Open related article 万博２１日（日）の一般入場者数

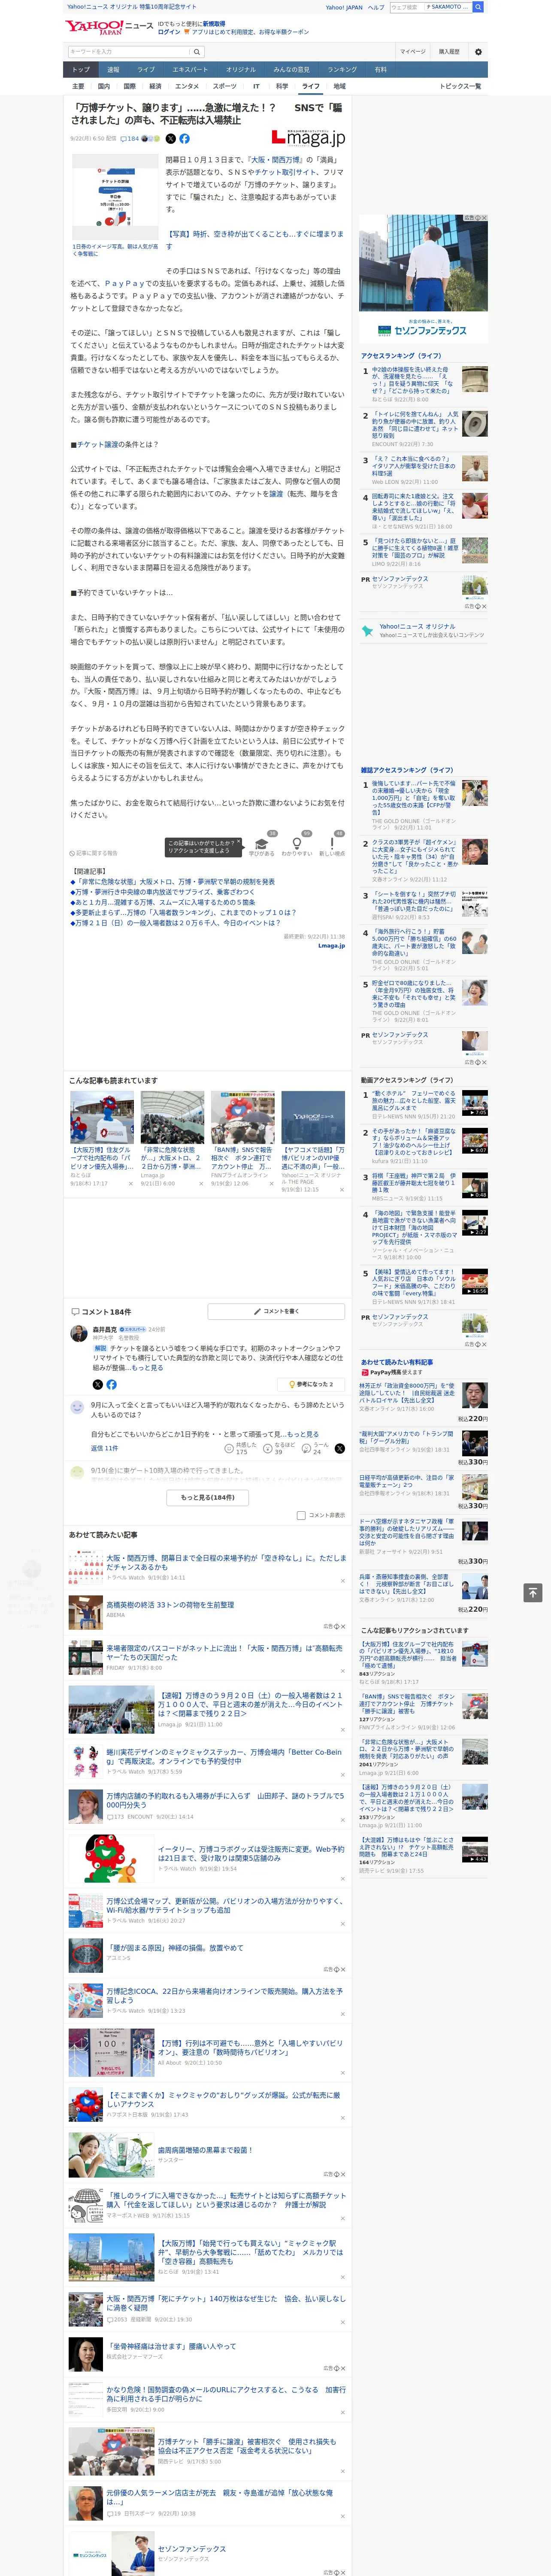(178, 923)
